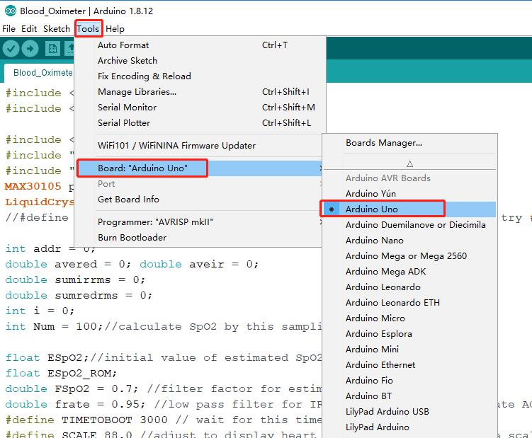532x438 pixels.
Task: Choose Arduino Nano as the board
Action: click(374, 240)
